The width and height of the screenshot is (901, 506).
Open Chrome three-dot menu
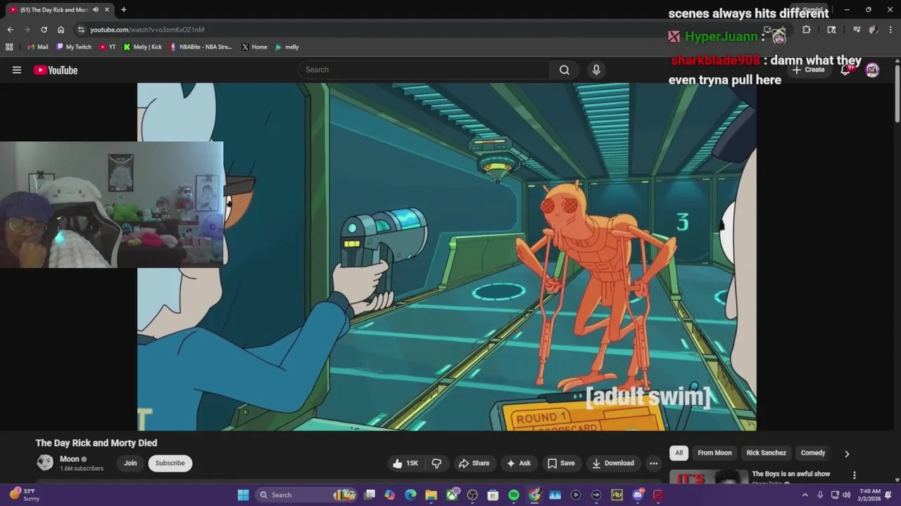(x=890, y=30)
